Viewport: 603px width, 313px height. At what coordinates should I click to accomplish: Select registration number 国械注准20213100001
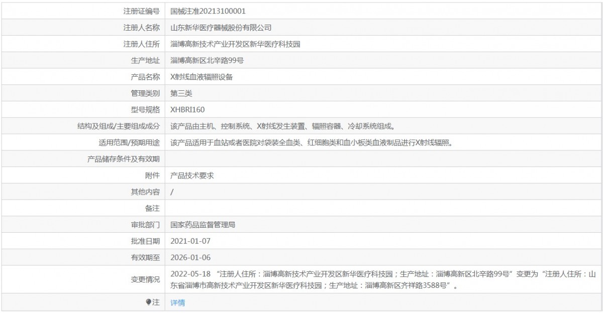click(x=208, y=11)
